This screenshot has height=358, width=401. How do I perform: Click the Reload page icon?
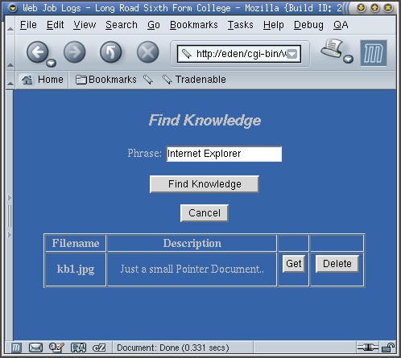(111, 52)
